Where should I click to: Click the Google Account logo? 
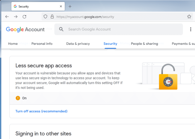(x=25, y=29)
